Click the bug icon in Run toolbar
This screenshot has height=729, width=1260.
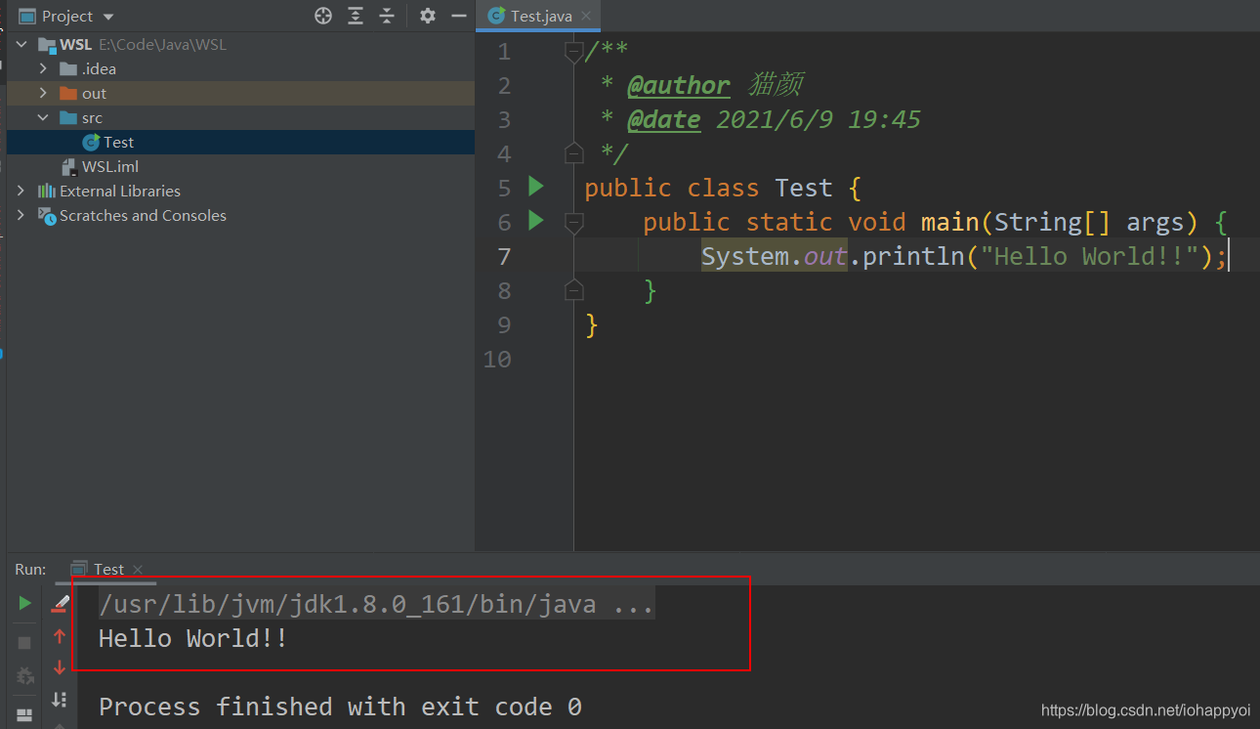(x=24, y=675)
